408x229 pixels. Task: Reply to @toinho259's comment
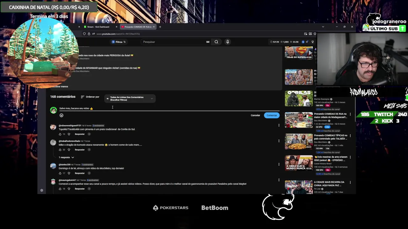coord(80,173)
